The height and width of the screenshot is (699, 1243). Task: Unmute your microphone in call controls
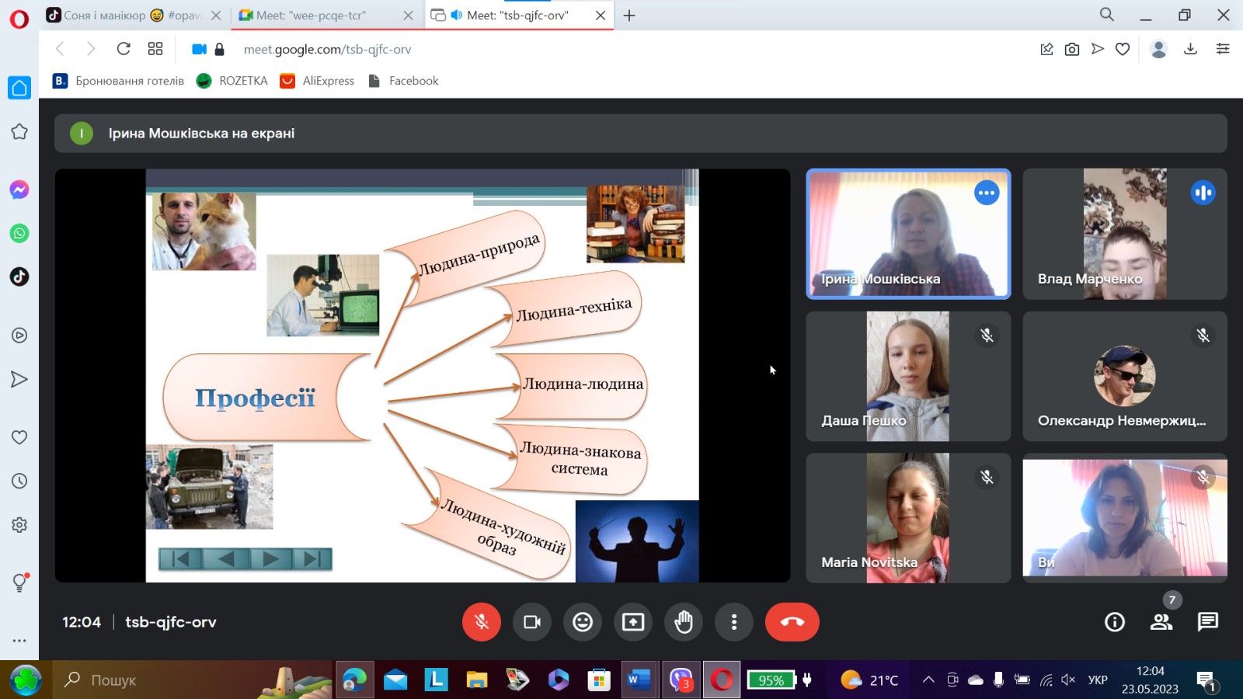click(482, 622)
